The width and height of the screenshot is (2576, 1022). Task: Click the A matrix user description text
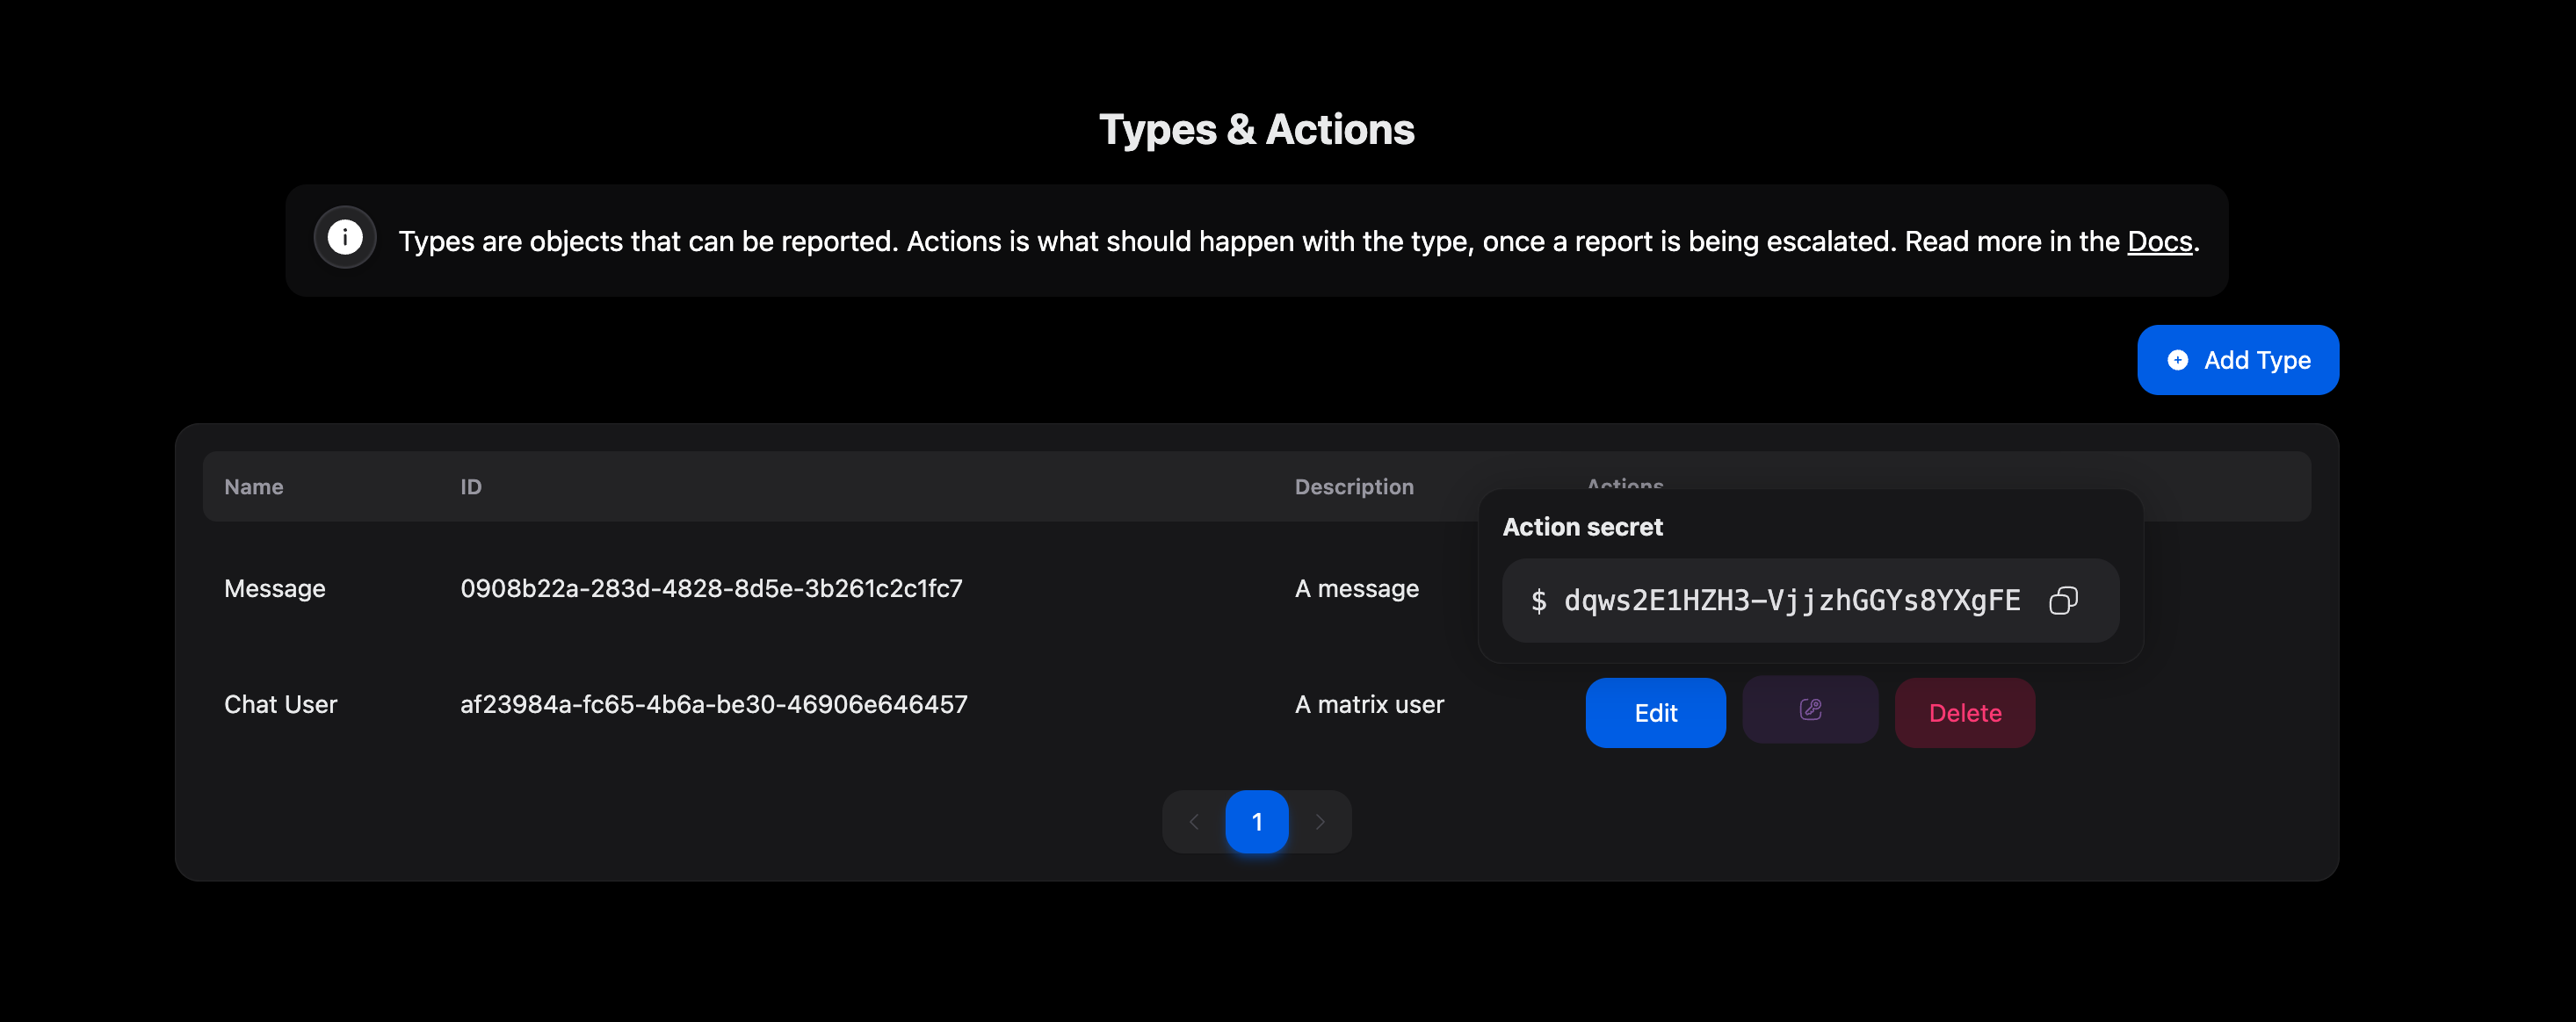coord(1369,703)
